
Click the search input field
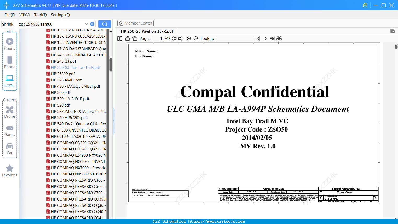pyautogui.click(x=51, y=24)
